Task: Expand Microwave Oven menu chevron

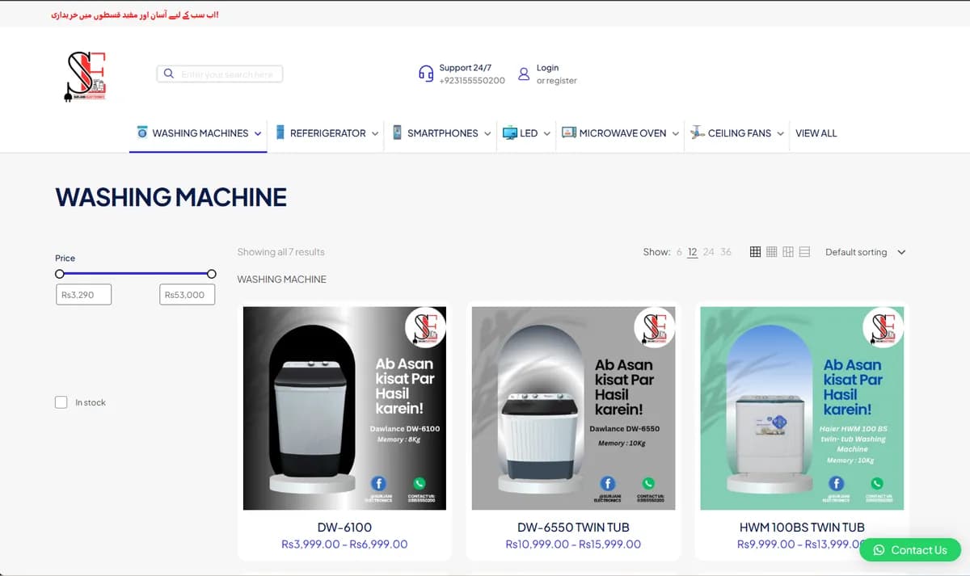Action: point(675,134)
